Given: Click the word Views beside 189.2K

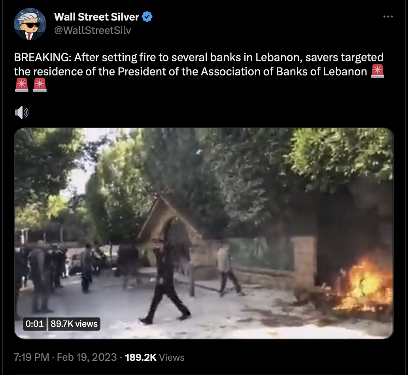Looking at the screenshot, I should (x=172, y=357).
